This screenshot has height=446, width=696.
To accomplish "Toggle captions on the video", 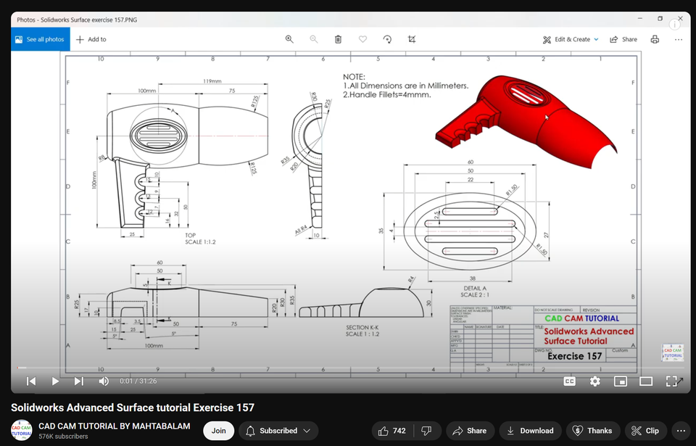I will click(x=570, y=381).
